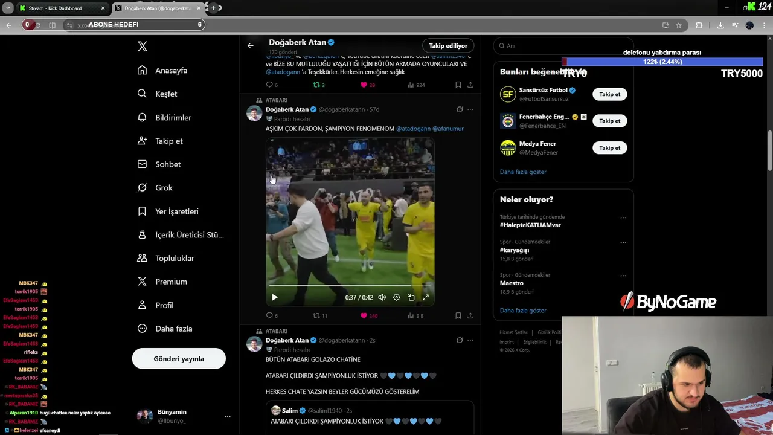Open account menu beside Bünyamin
The image size is (773, 435).
[x=227, y=416]
